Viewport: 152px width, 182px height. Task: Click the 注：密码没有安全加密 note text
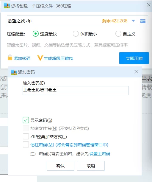pyautogui.click(x=59, y=154)
